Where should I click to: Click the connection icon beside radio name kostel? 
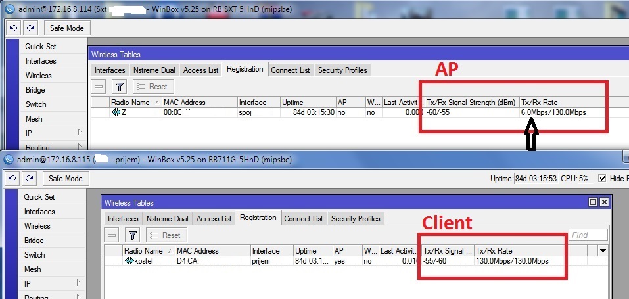tap(129, 262)
